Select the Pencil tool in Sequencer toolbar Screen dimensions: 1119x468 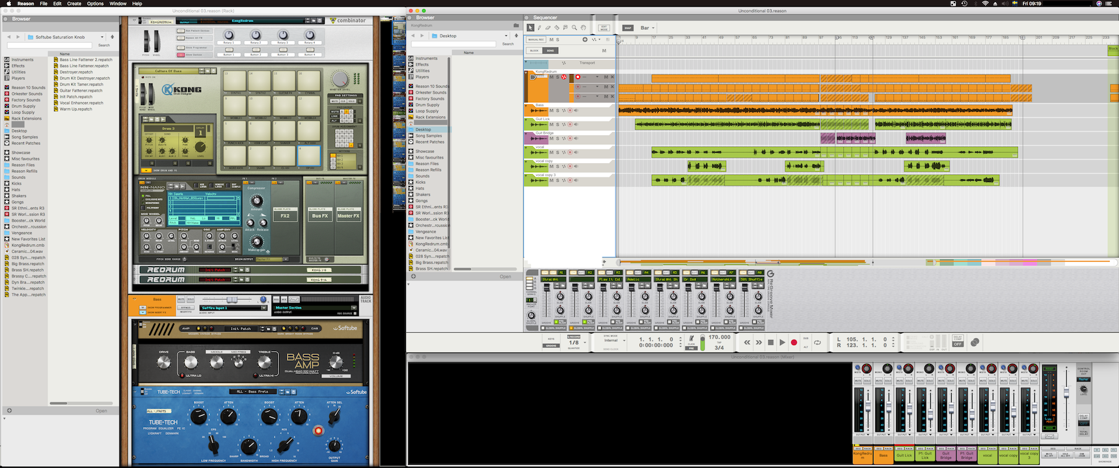click(539, 28)
